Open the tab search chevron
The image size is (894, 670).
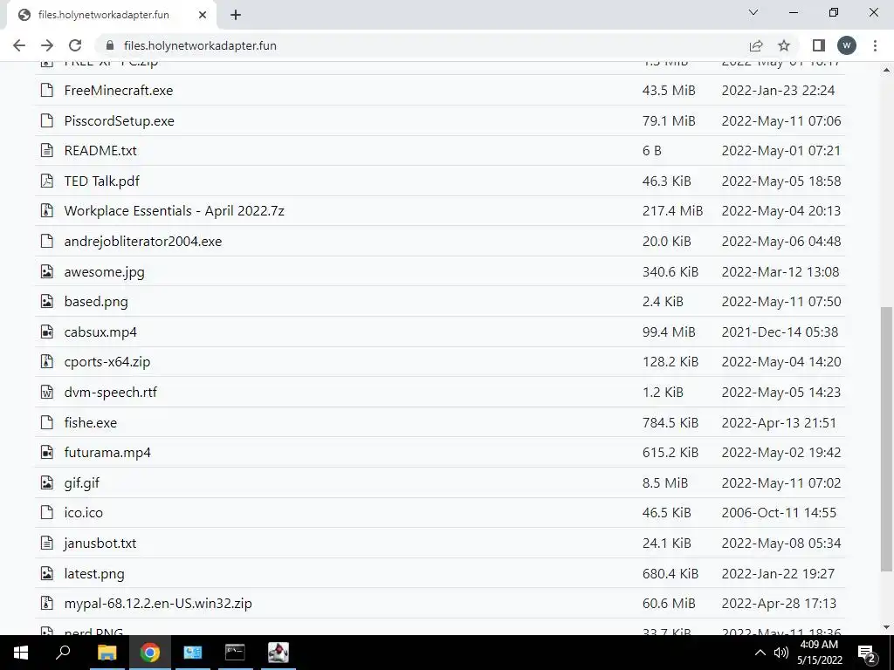pos(753,12)
